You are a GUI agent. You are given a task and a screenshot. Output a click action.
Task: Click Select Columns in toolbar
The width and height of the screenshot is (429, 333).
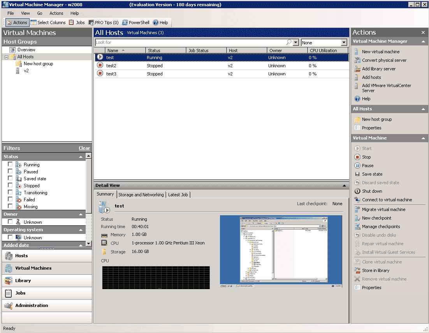coord(48,23)
